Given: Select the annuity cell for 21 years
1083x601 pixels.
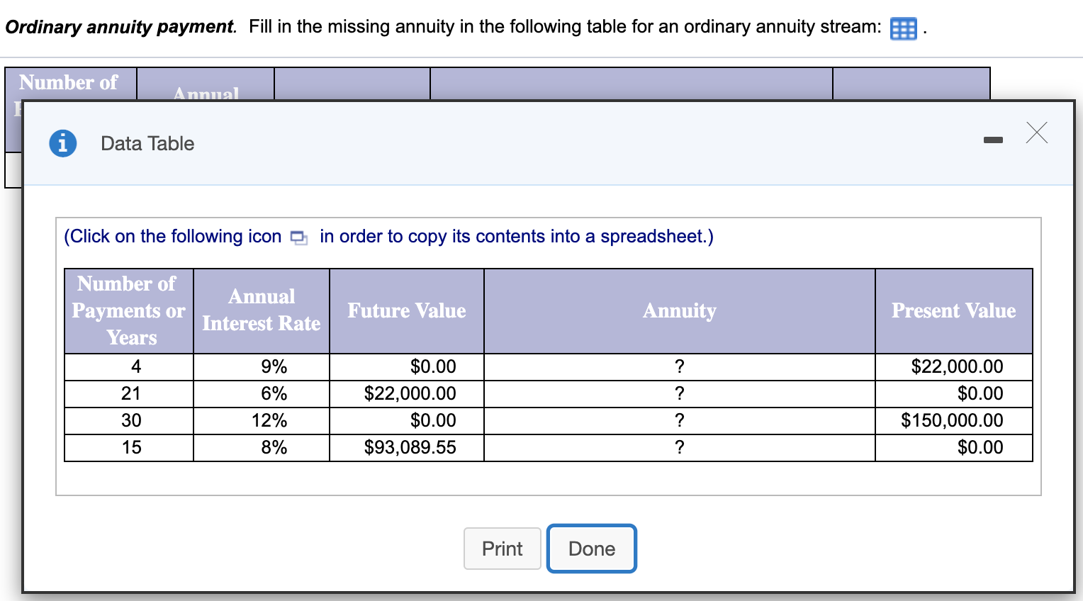Looking at the screenshot, I should [679, 393].
